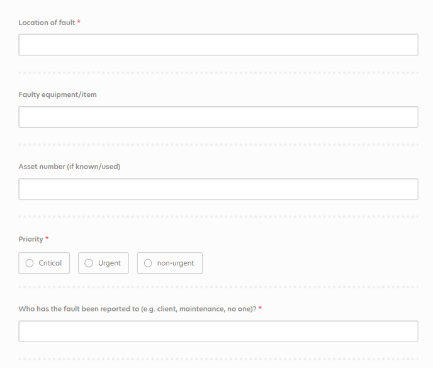Click dotted divider below Location of fault field
433x368 pixels.
click(x=218, y=73)
